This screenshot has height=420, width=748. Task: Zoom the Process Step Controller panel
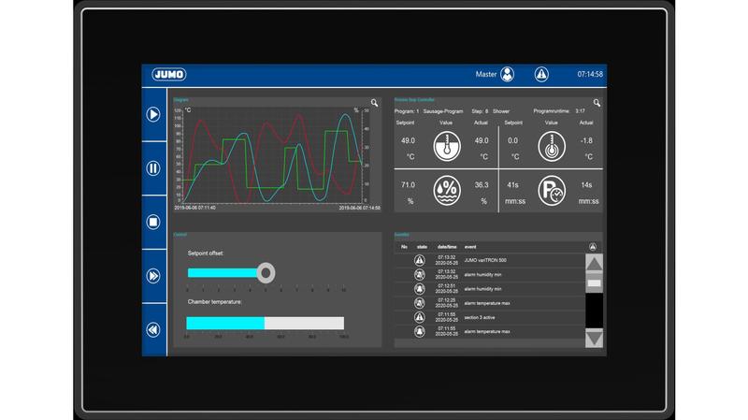(x=597, y=103)
